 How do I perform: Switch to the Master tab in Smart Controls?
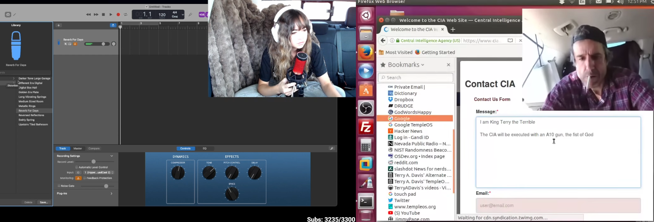[x=78, y=148]
